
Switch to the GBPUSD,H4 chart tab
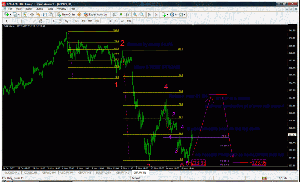pyautogui.click(x=48, y=173)
